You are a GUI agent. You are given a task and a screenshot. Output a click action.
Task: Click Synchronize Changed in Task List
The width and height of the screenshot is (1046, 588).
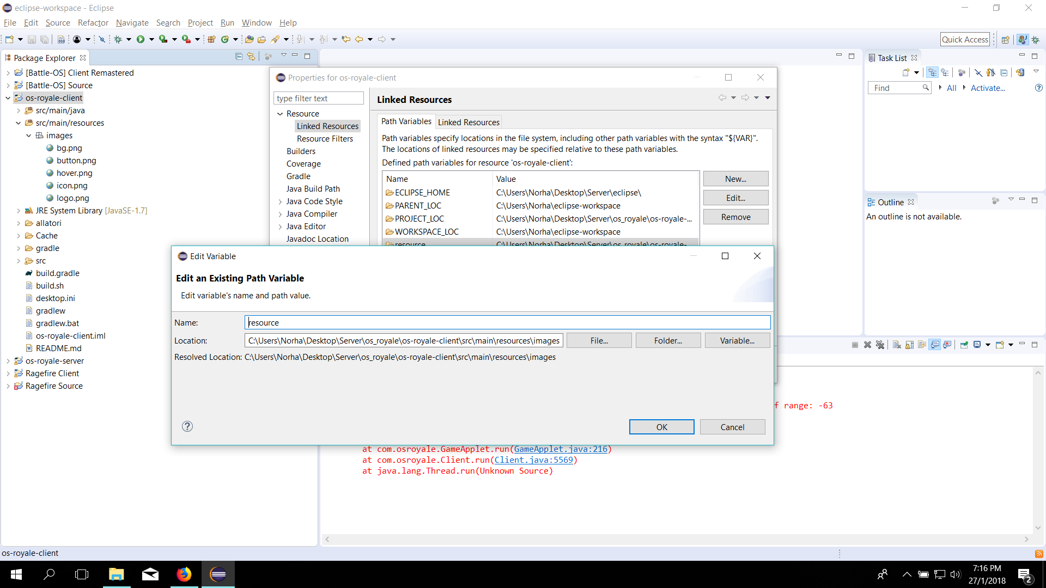[x=1020, y=72]
